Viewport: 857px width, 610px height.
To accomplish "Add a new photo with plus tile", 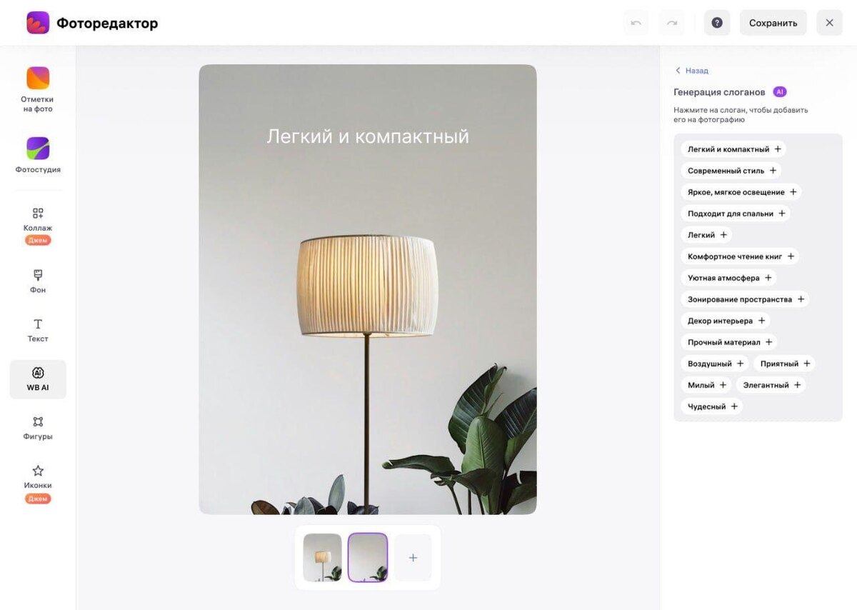I will (x=413, y=557).
